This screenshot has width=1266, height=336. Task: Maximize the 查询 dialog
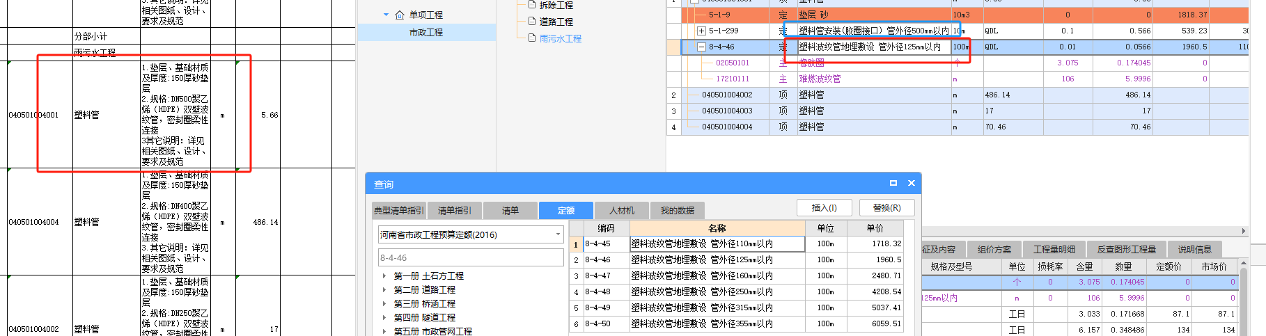point(893,183)
